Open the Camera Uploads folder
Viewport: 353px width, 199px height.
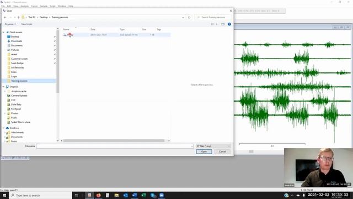pos(19,96)
